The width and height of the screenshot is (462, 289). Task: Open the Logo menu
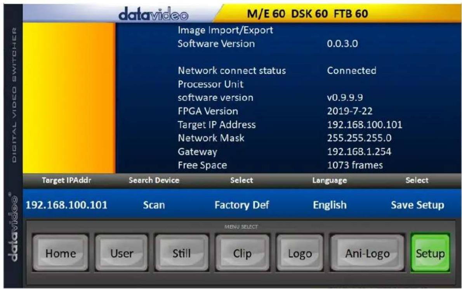point(300,253)
